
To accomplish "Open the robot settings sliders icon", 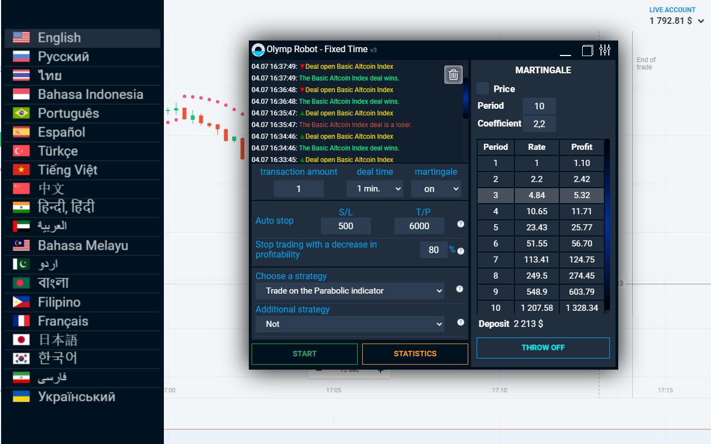I will tap(605, 51).
